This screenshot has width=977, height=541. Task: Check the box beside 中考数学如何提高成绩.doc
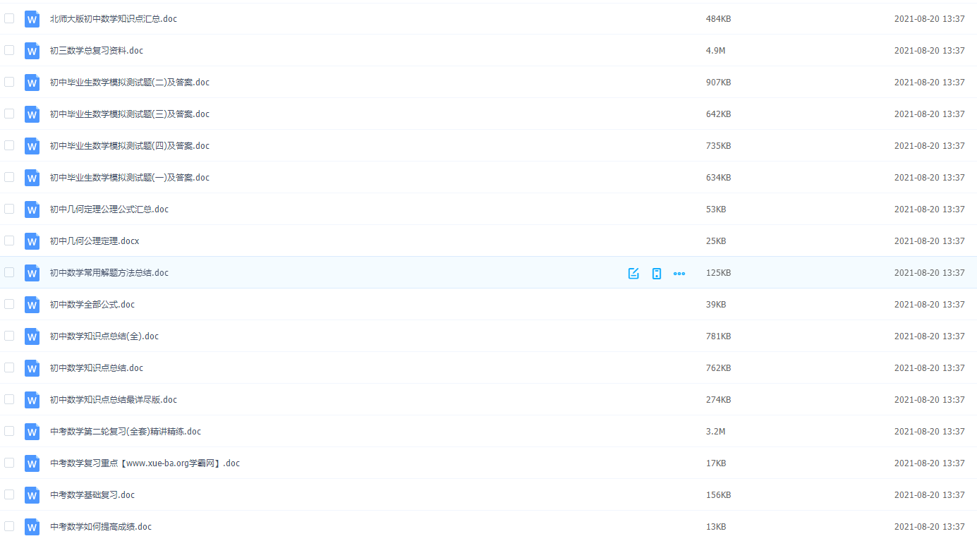click(9, 526)
